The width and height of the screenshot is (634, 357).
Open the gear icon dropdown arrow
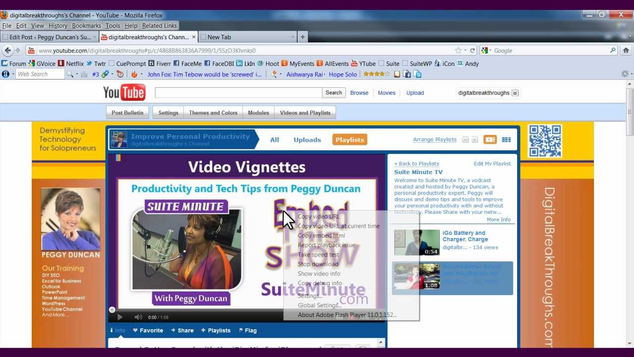[x=631, y=74]
